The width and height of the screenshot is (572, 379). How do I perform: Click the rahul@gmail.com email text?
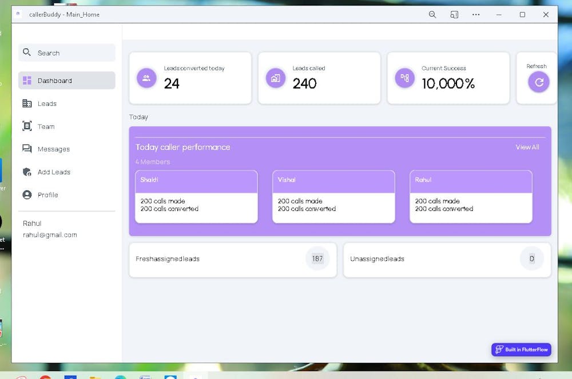click(50, 235)
